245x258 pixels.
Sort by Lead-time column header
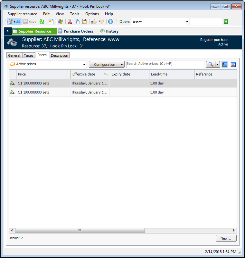point(172,74)
